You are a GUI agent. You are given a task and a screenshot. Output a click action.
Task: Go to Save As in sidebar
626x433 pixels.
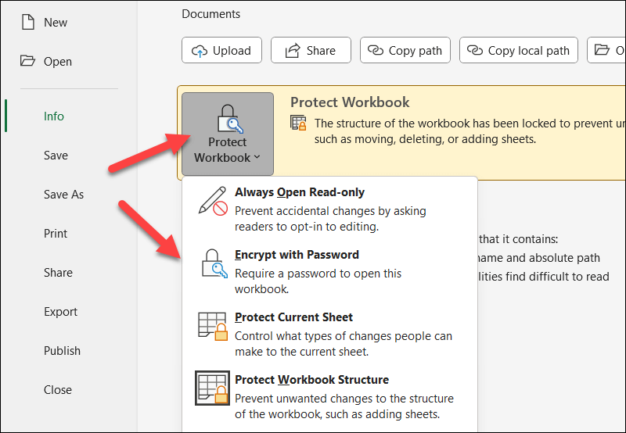[63, 195]
